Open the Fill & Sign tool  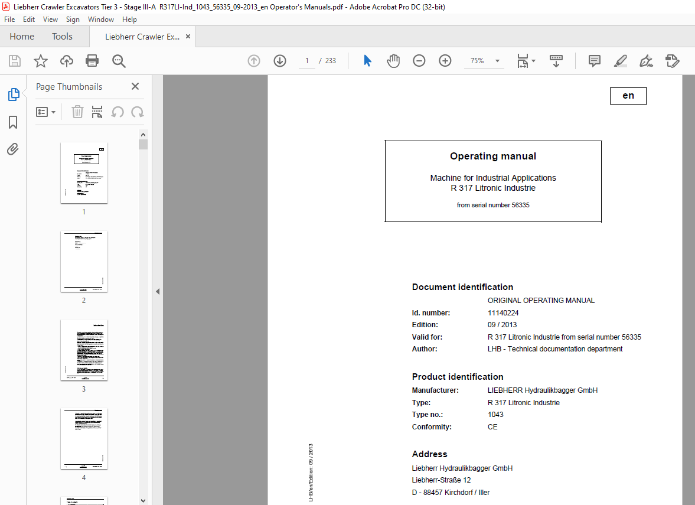point(646,61)
